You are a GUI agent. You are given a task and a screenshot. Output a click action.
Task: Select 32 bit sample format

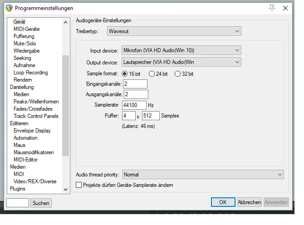[x=178, y=74]
